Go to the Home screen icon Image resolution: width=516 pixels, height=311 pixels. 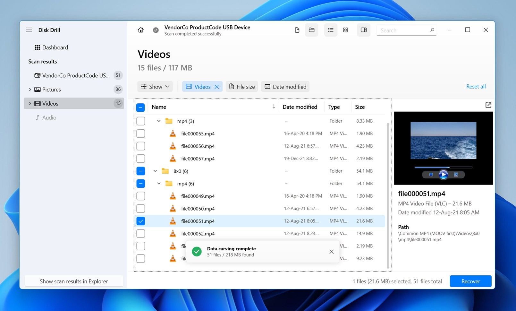(x=140, y=30)
